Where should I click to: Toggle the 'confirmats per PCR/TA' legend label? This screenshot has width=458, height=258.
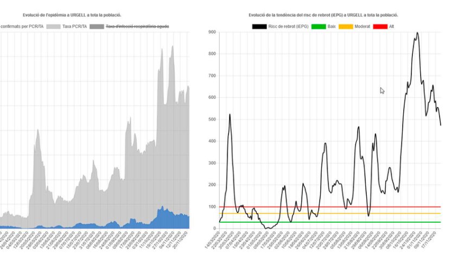(x=22, y=26)
